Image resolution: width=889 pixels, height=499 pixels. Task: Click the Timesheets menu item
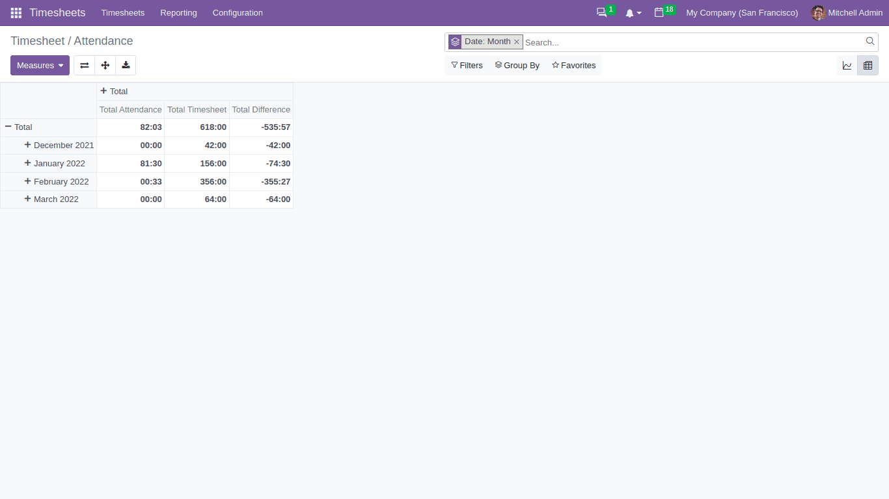tap(122, 12)
